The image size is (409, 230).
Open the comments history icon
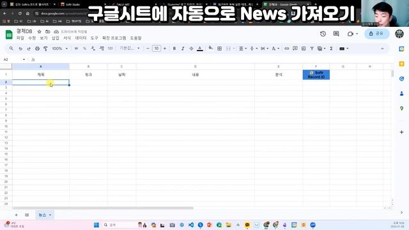(336, 34)
